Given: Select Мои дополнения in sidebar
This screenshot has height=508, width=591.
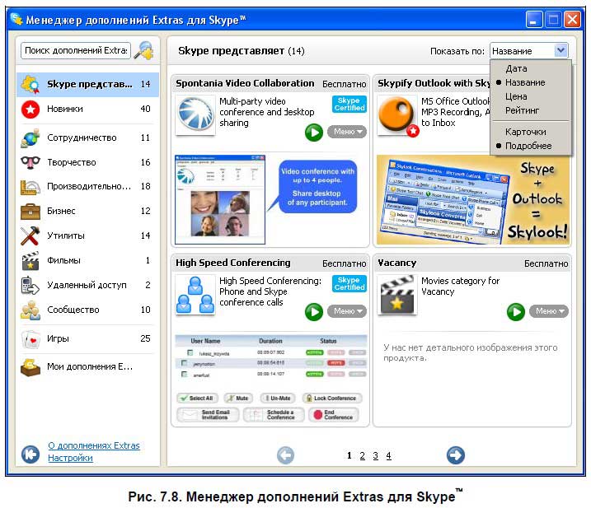Looking at the screenshot, I should click(x=88, y=367).
